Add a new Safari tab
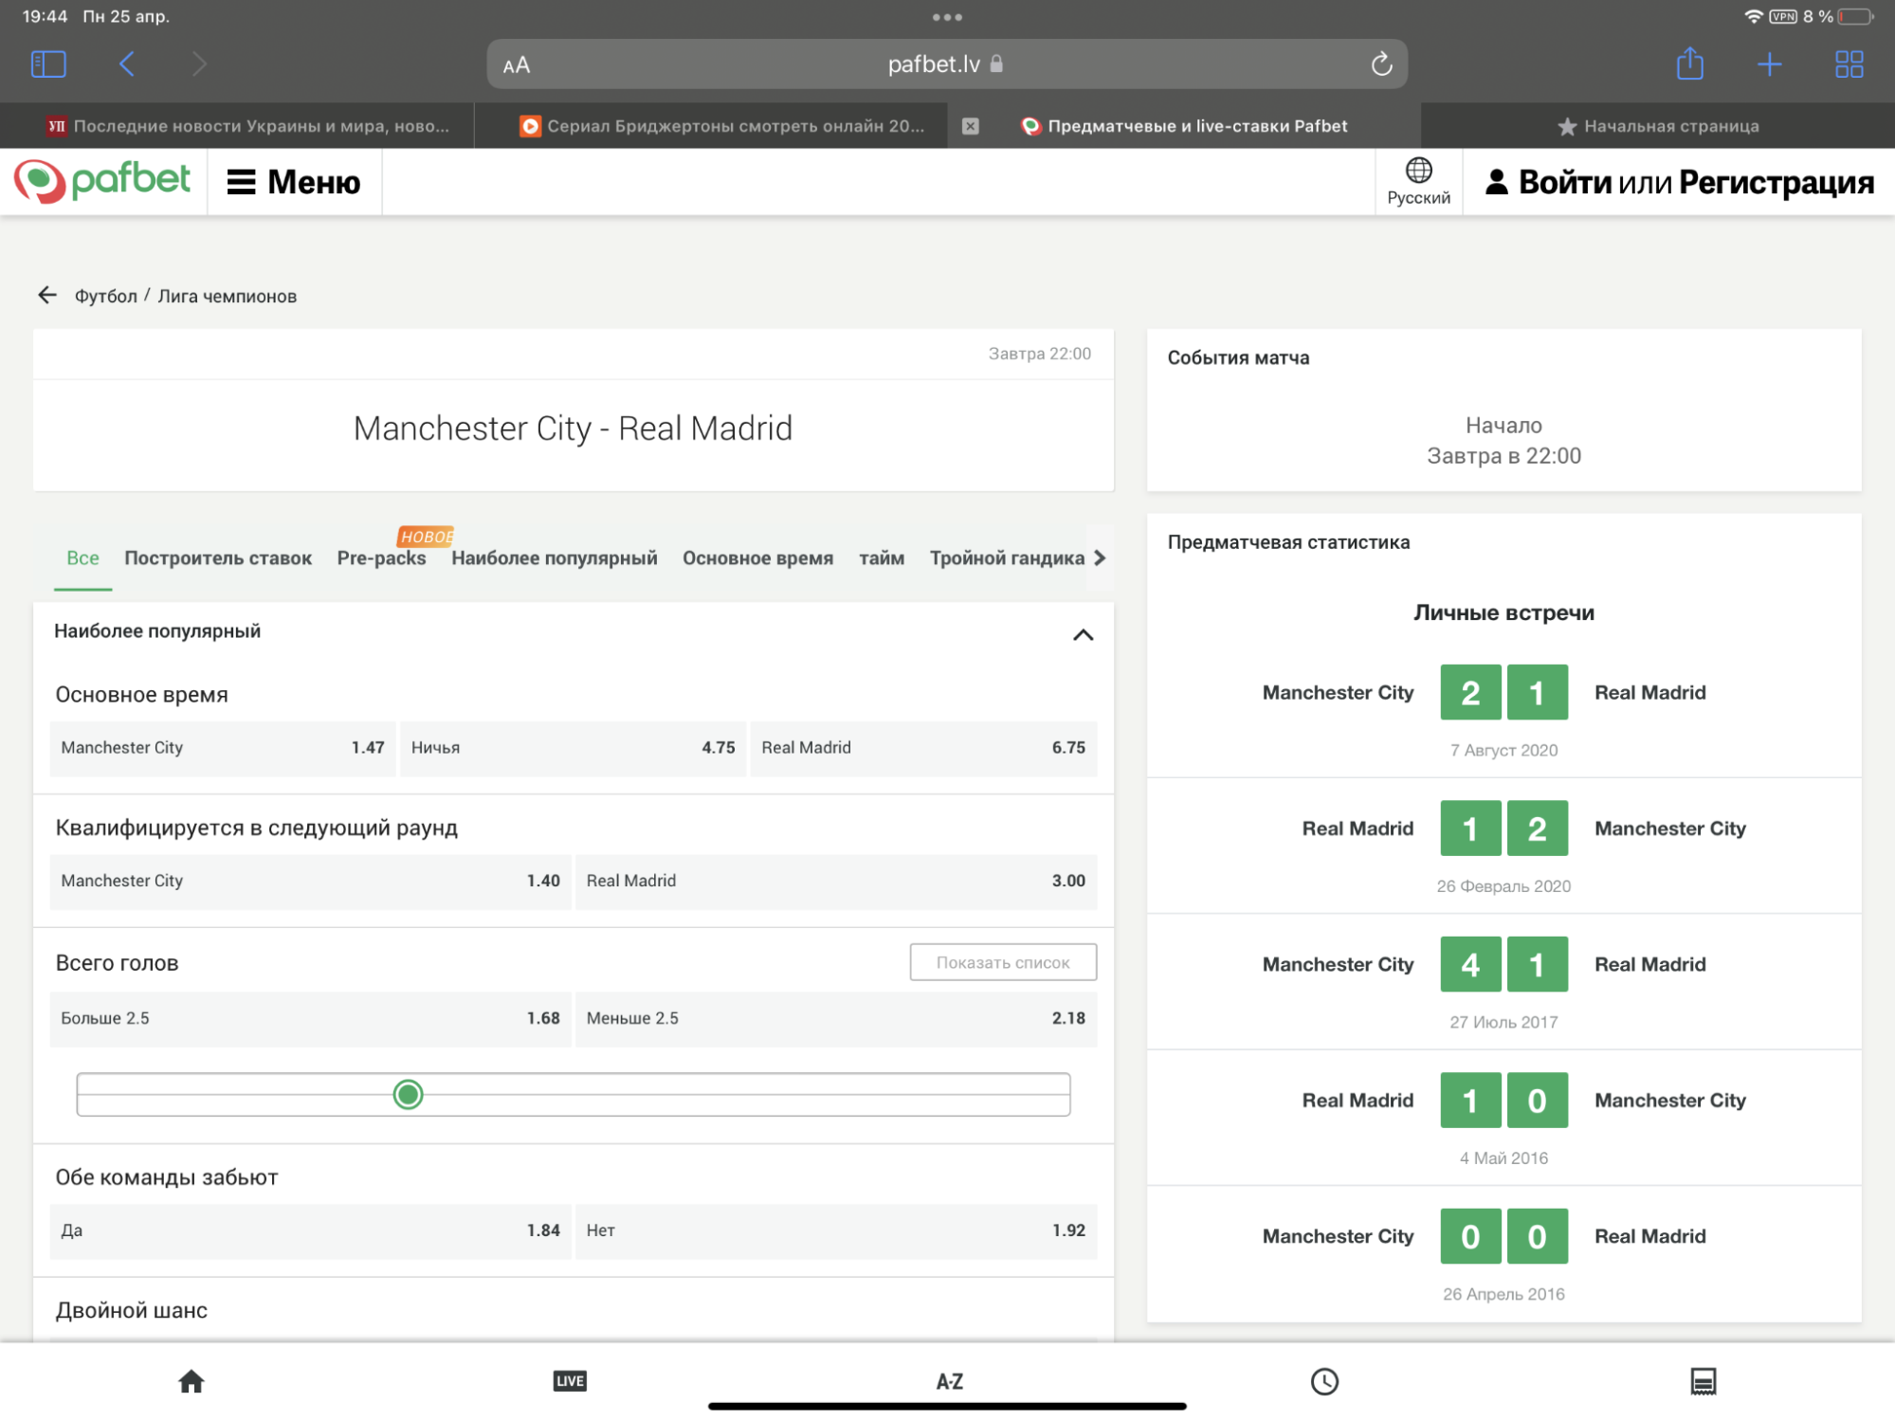Viewport: 1895px width, 1421px height. point(1769,64)
